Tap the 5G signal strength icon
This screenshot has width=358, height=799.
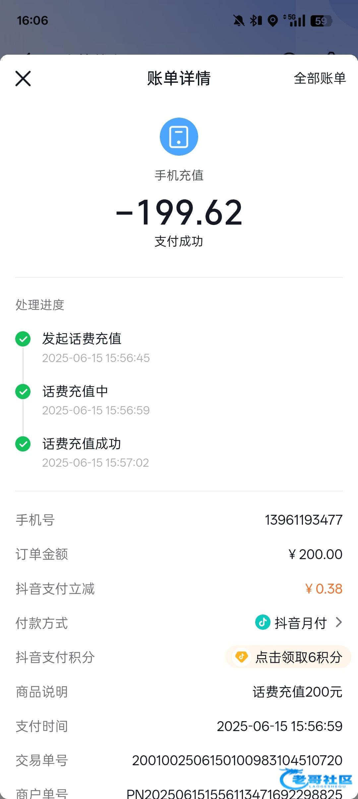click(295, 21)
